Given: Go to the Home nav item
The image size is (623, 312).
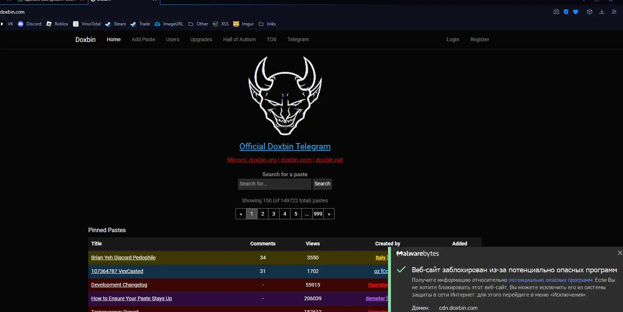Looking at the screenshot, I should (x=114, y=39).
